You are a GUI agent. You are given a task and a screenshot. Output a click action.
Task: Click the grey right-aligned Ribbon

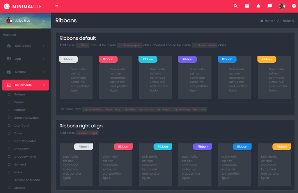[x=84, y=147]
